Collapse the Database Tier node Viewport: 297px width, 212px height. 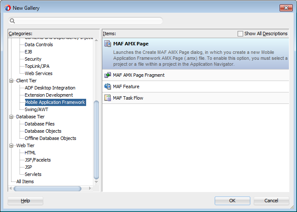(11, 117)
